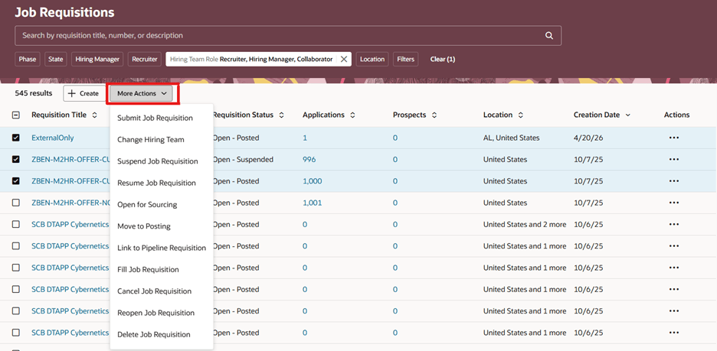Open the Phase filter
Viewport: 717px width, 351px height.
28,60
